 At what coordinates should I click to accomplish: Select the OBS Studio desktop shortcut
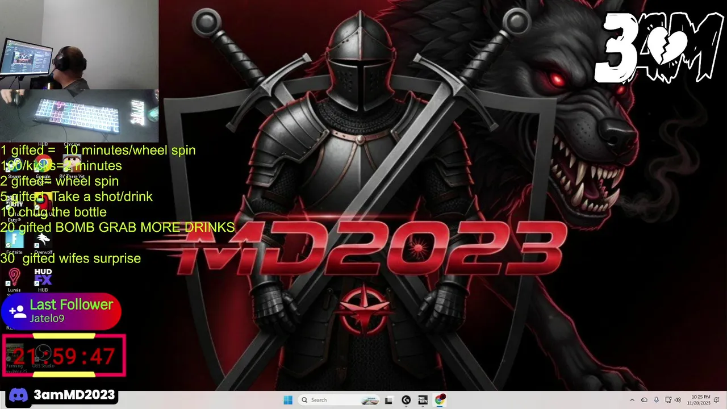(x=43, y=356)
